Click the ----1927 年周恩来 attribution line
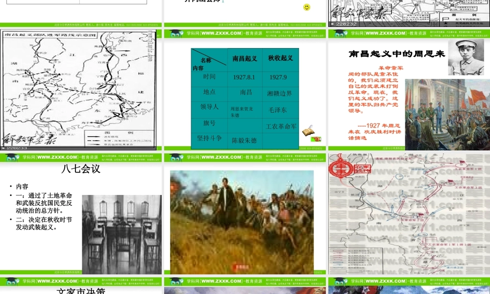490x294 pixels. [374, 131]
